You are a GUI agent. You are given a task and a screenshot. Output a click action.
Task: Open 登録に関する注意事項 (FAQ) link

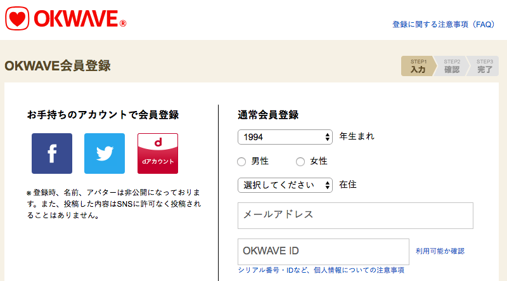point(443,25)
